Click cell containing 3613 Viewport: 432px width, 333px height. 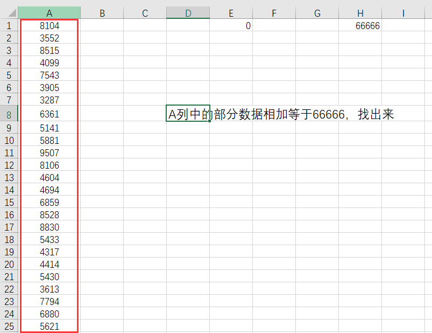tap(49, 289)
